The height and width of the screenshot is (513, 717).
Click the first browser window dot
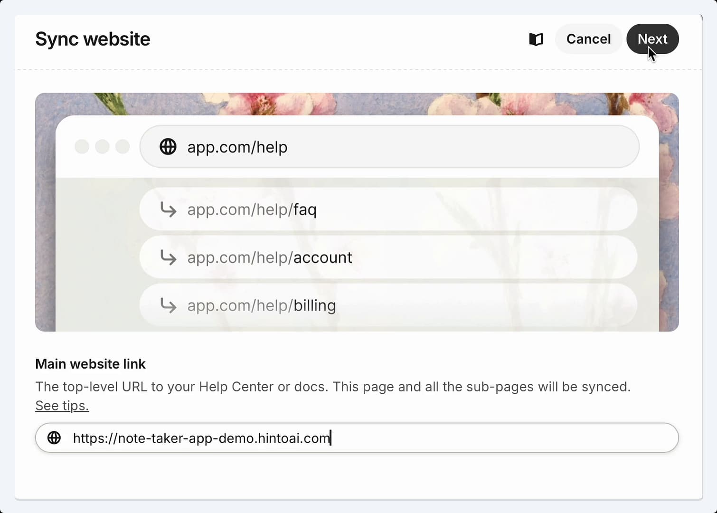pyautogui.click(x=82, y=147)
